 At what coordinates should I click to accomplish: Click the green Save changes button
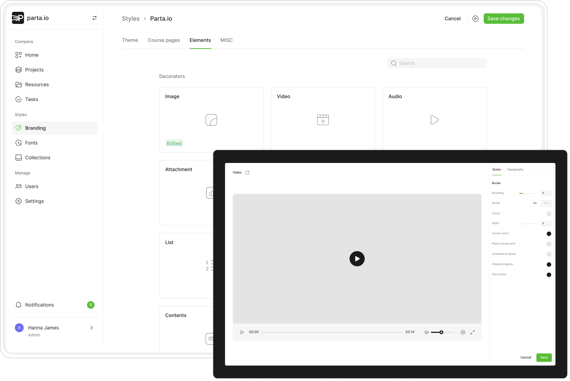tap(503, 19)
